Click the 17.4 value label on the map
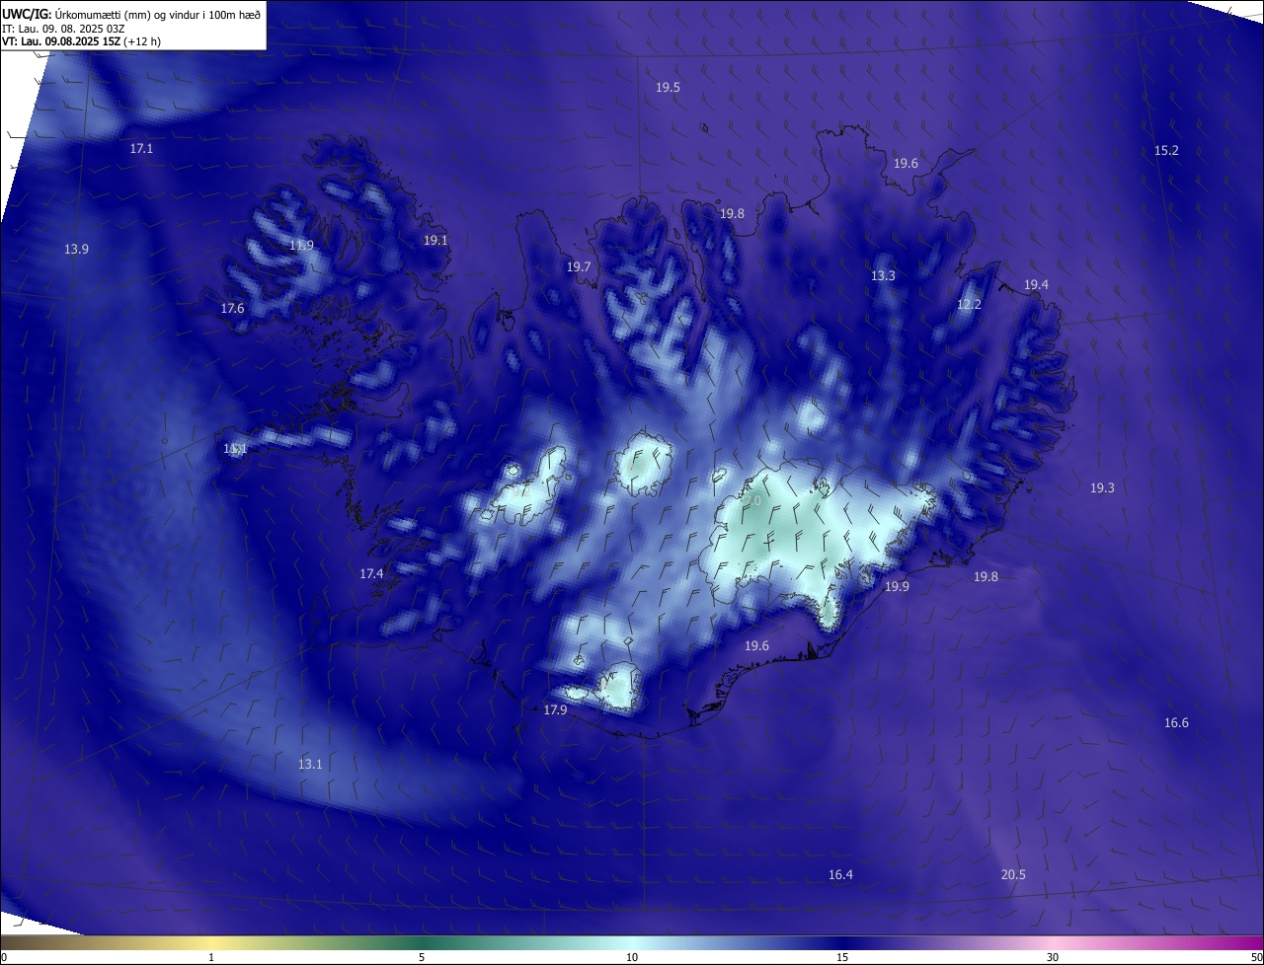Image resolution: width=1264 pixels, height=965 pixels. (x=372, y=574)
